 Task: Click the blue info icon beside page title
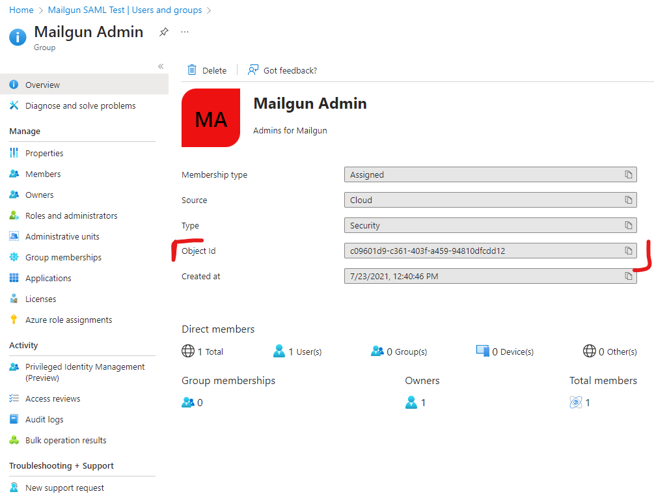(18, 36)
